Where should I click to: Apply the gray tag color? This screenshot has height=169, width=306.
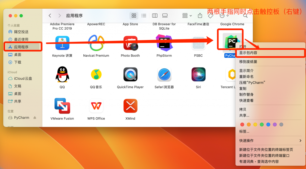281,125
